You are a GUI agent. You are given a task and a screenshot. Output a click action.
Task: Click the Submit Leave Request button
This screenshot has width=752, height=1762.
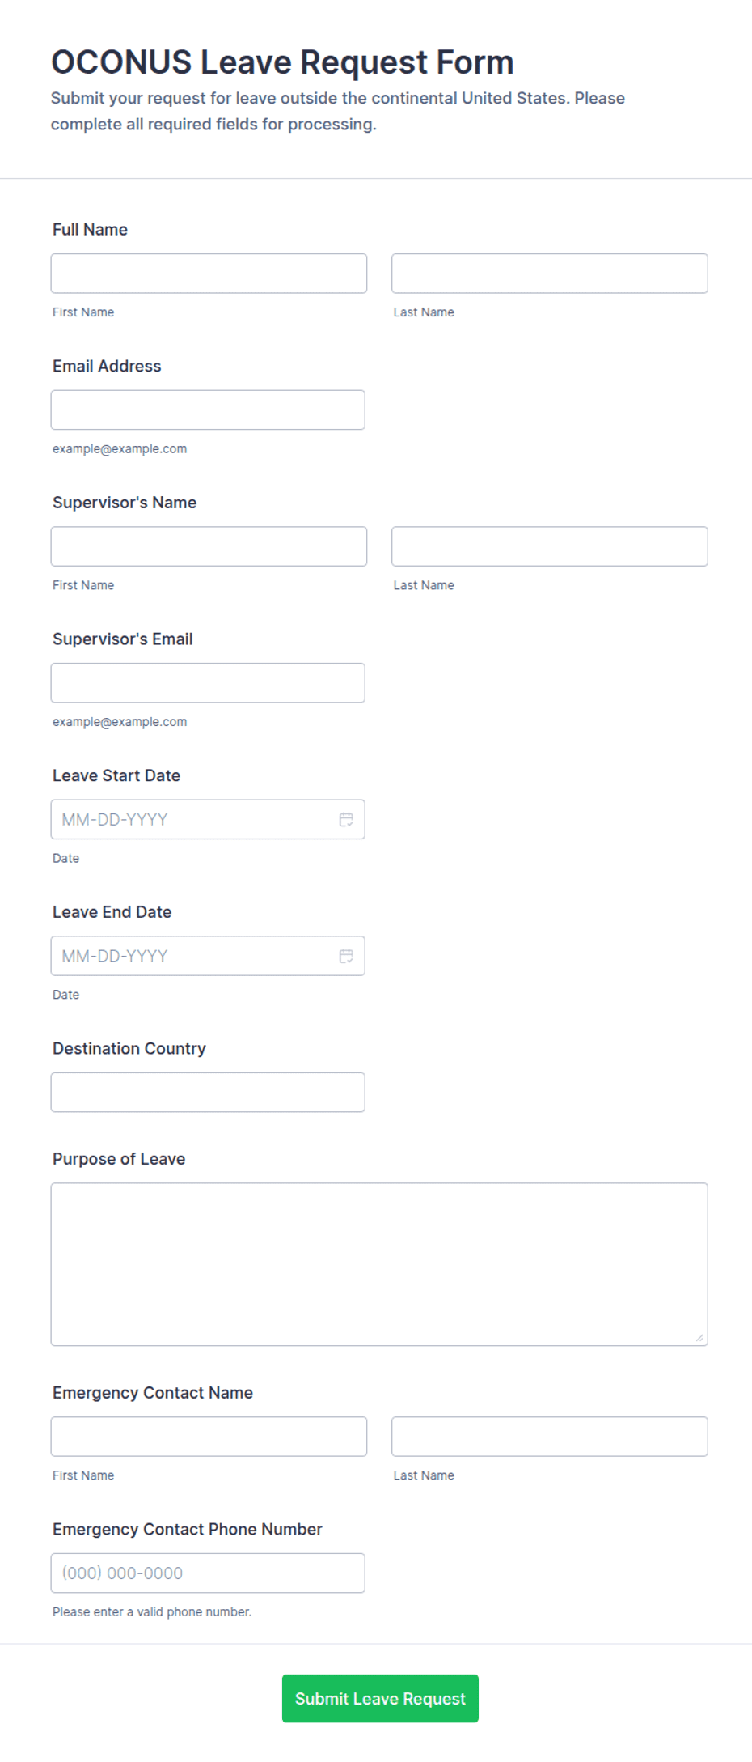click(380, 1698)
